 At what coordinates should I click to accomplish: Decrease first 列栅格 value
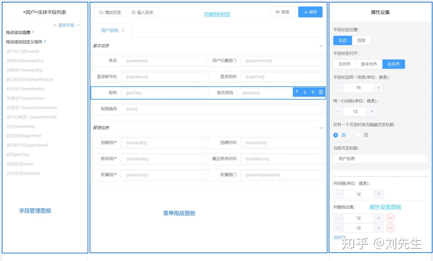pyautogui.click(x=338, y=218)
